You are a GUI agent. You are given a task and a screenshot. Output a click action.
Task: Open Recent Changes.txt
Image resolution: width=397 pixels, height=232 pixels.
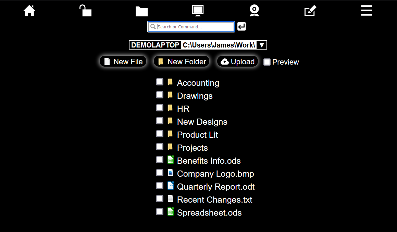pos(214,200)
